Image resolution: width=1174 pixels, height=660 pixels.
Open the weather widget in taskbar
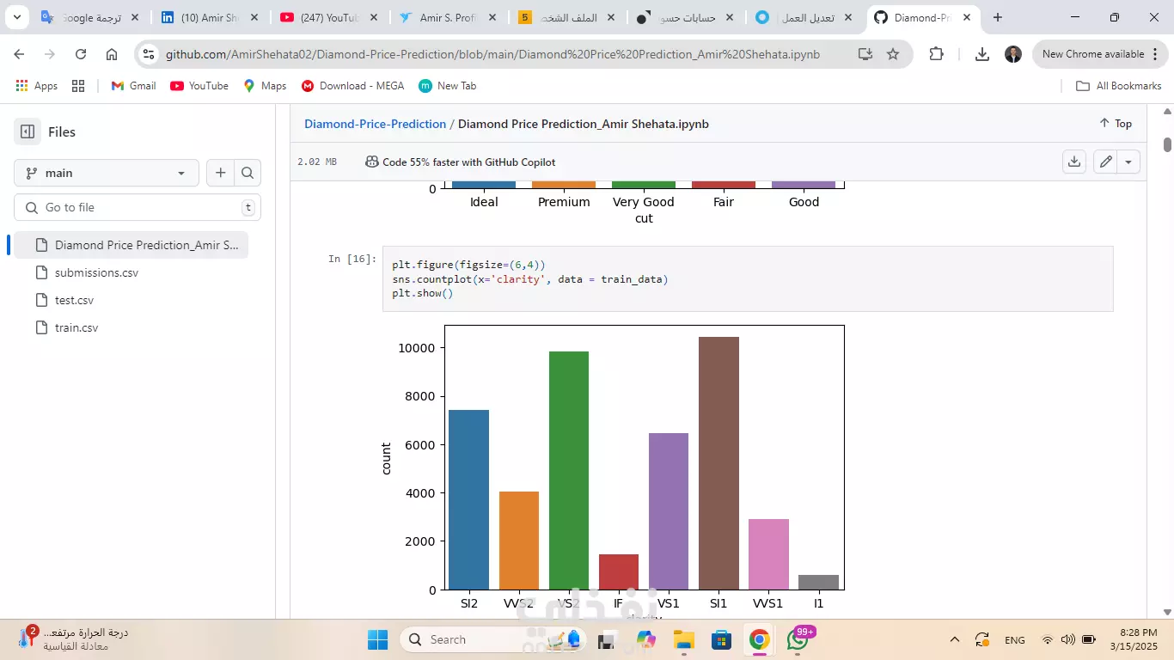(x=74, y=639)
